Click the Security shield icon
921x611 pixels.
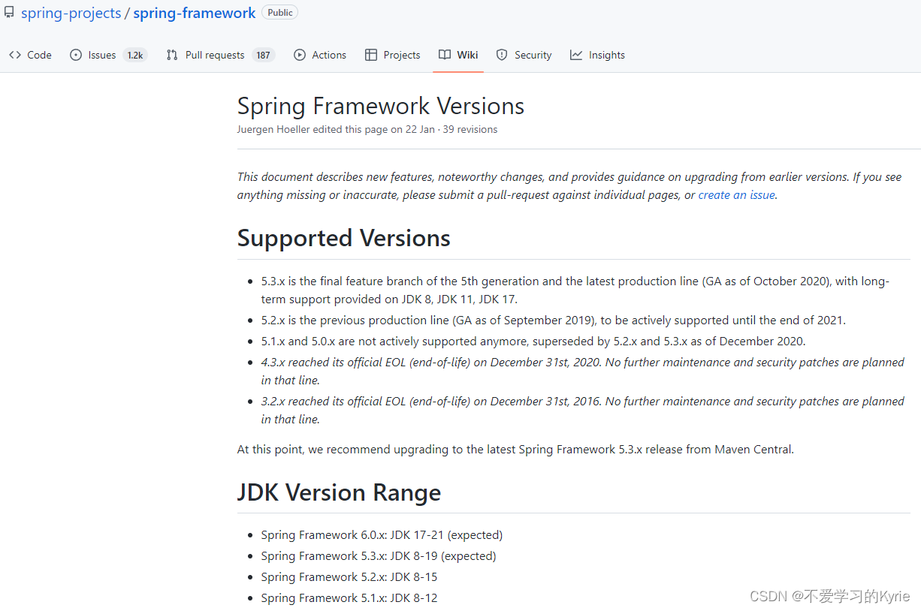502,54
